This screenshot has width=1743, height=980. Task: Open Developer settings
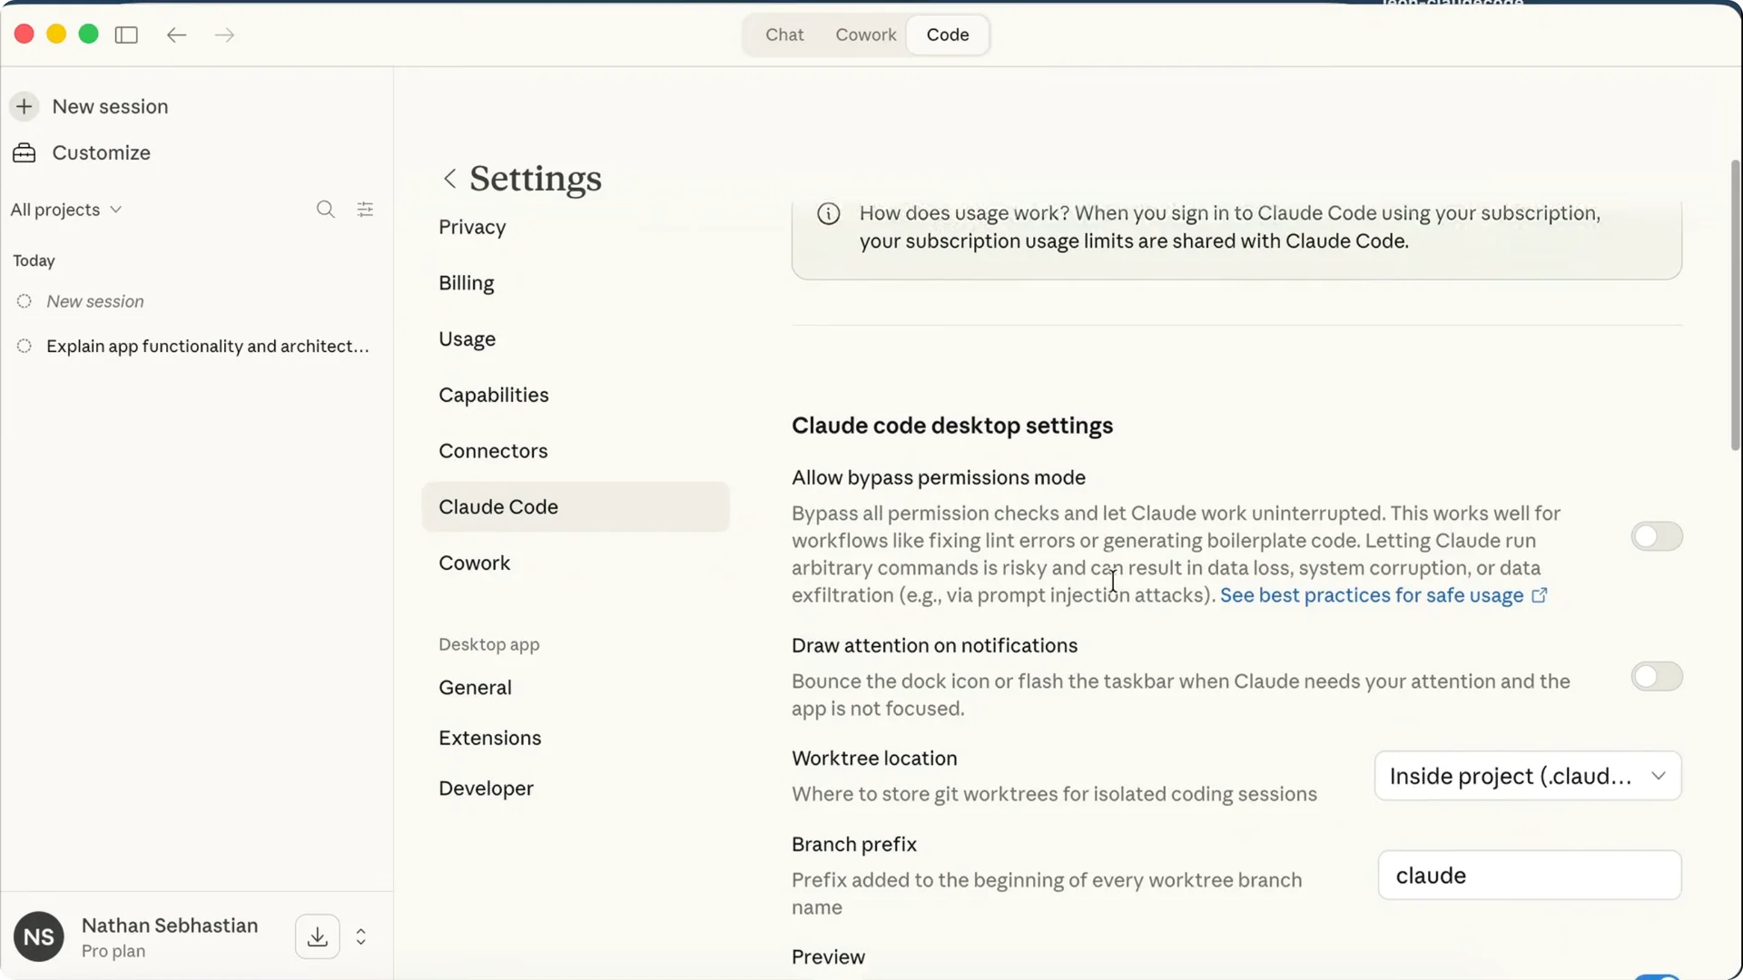coord(486,789)
